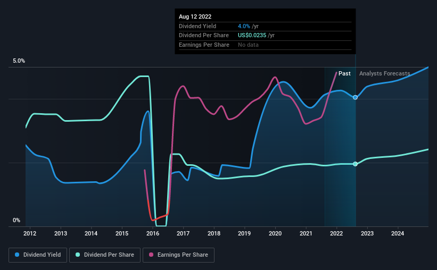Click the Aug 12 2022 tooltip date
Image resolution: width=437 pixels, height=270 pixels.
(x=195, y=16)
